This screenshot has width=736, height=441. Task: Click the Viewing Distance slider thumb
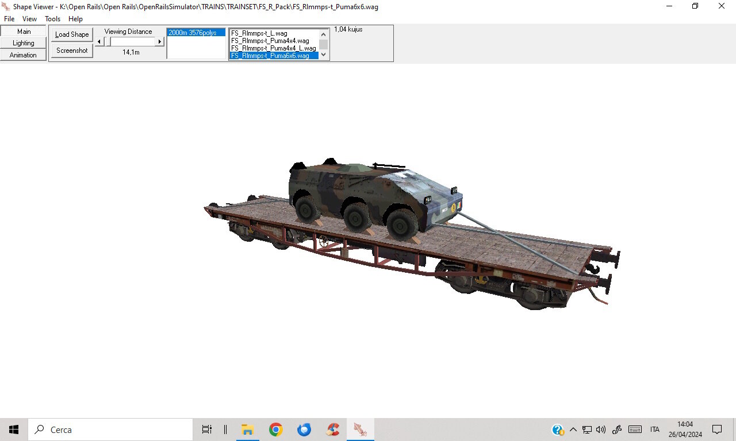click(x=108, y=42)
